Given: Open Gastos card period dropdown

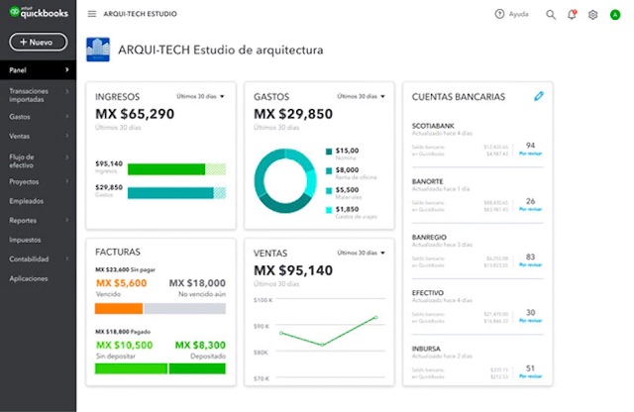Looking at the screenshot, I should pos(361,96).
